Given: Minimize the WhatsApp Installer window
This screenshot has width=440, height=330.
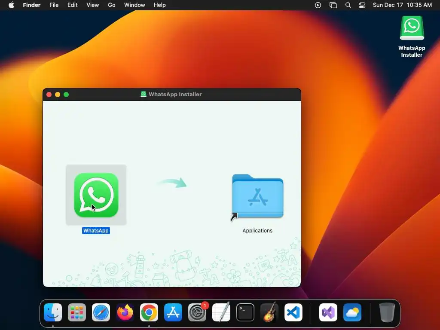Looking at the screenshot, I should pyautogui.click(x=58, y=95).
